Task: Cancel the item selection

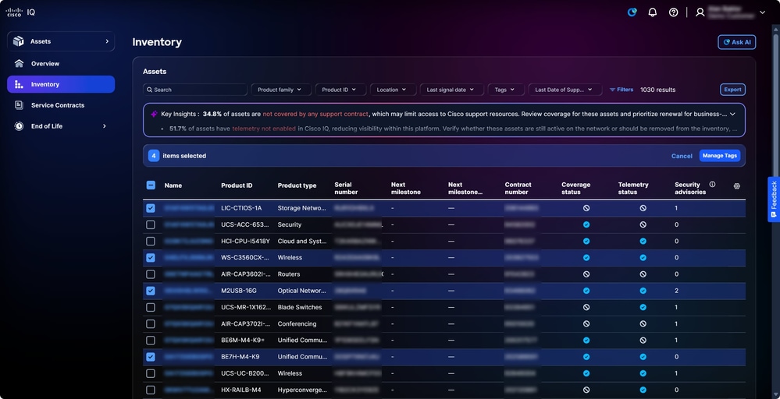Action: [682, 156]
